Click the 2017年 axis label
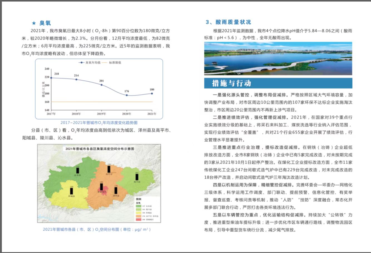The image size is (371, 253). click(51, 114)
